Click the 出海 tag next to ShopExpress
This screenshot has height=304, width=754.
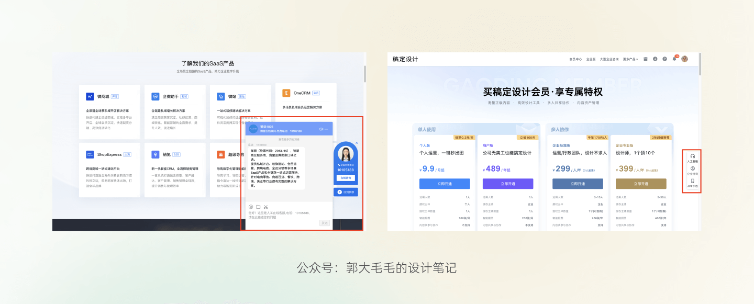click(x=127, y=154)
